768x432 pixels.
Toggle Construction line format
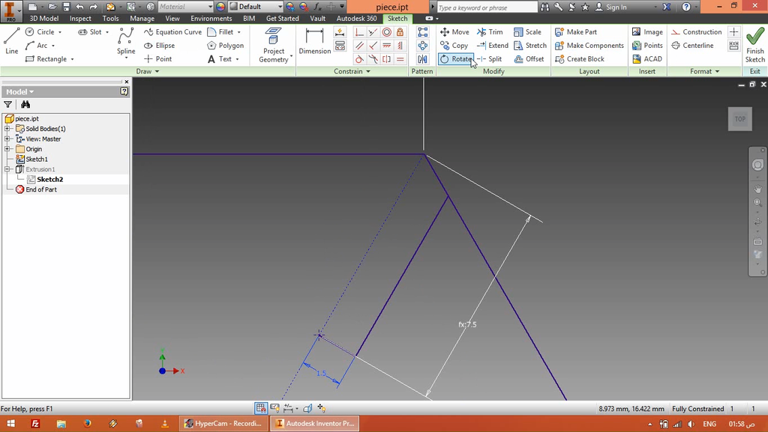696,31
